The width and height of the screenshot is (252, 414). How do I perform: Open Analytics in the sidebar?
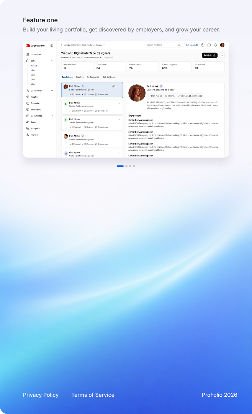click(x=35, y=128)
